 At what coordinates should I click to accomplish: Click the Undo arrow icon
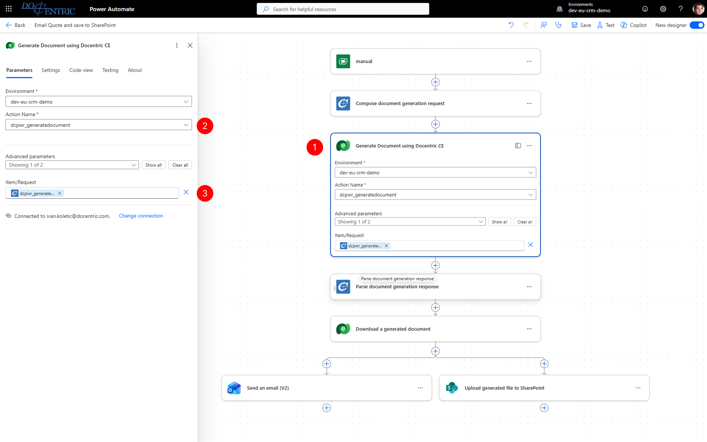(511, 25)
